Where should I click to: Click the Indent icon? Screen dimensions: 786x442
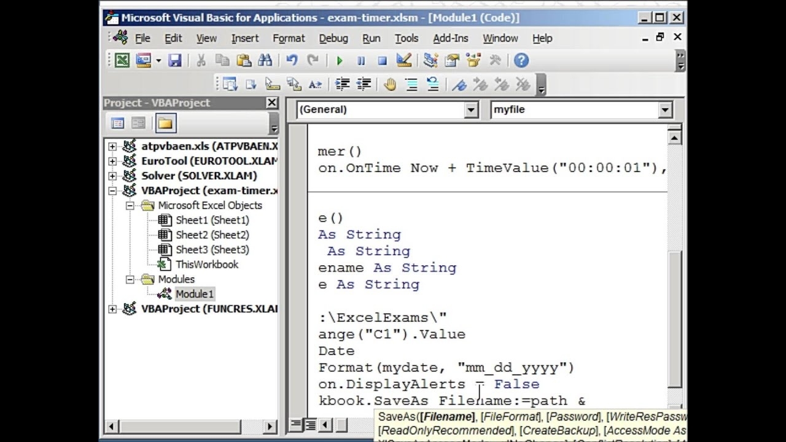tap(342, 84)
